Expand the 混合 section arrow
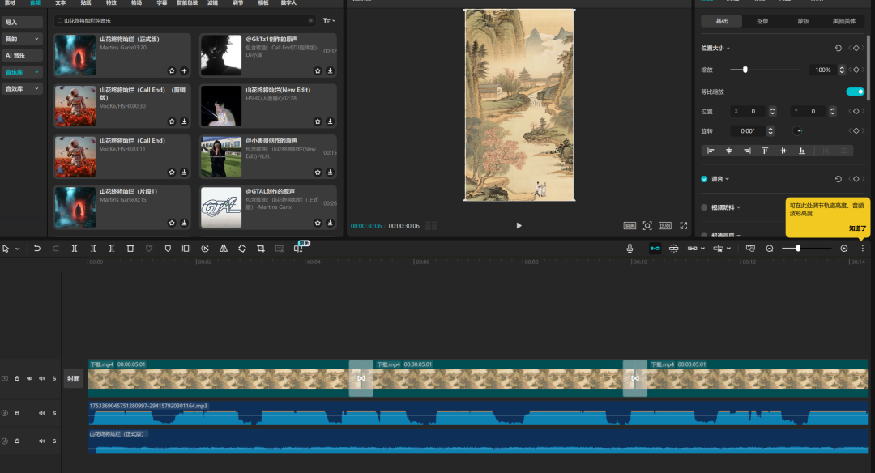 [x=727, y=180]
